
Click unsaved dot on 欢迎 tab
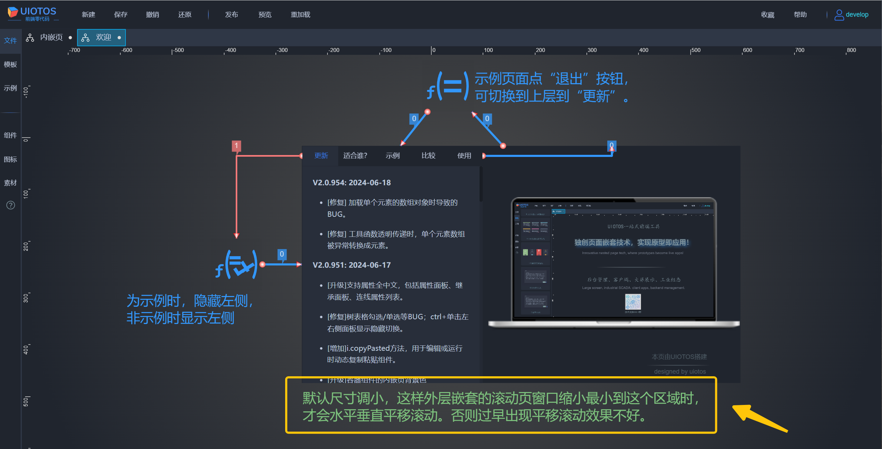point(119,38)
